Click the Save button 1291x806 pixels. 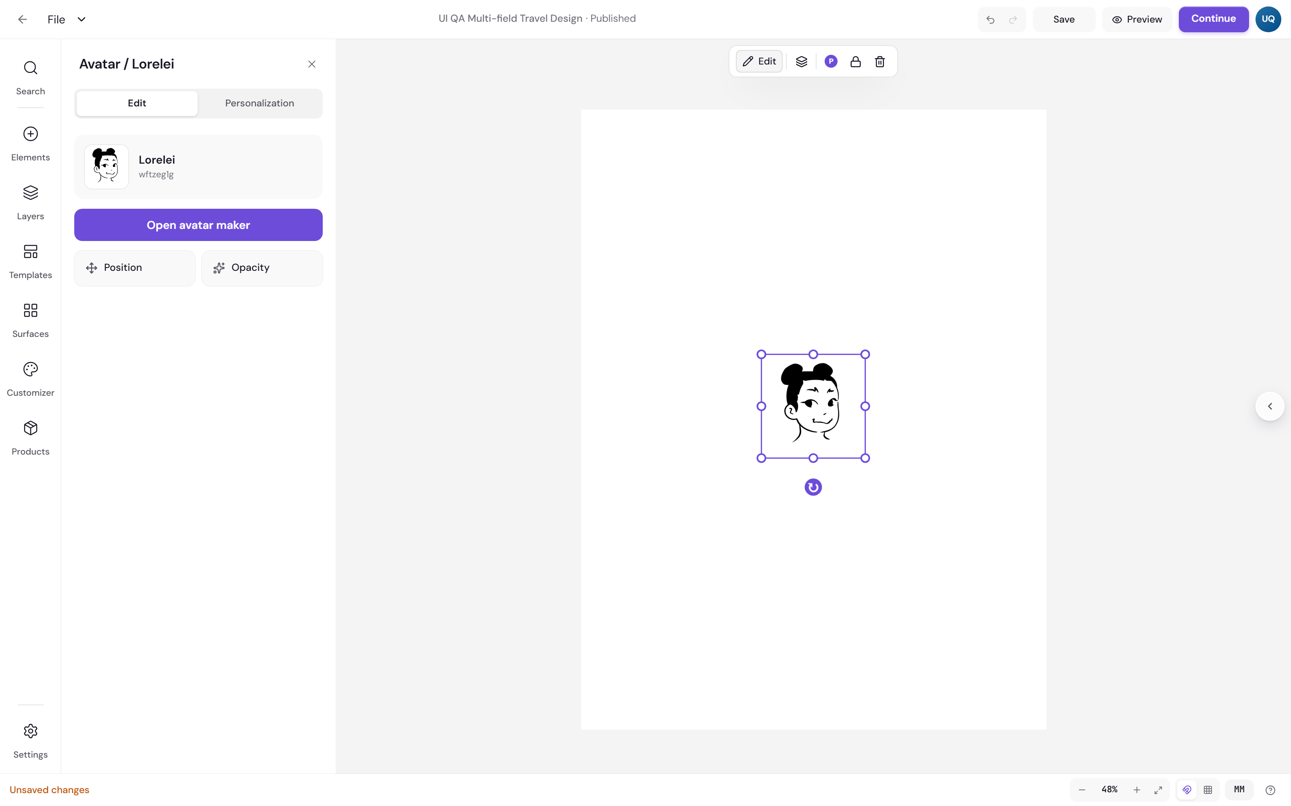[x=1064, y=19]
